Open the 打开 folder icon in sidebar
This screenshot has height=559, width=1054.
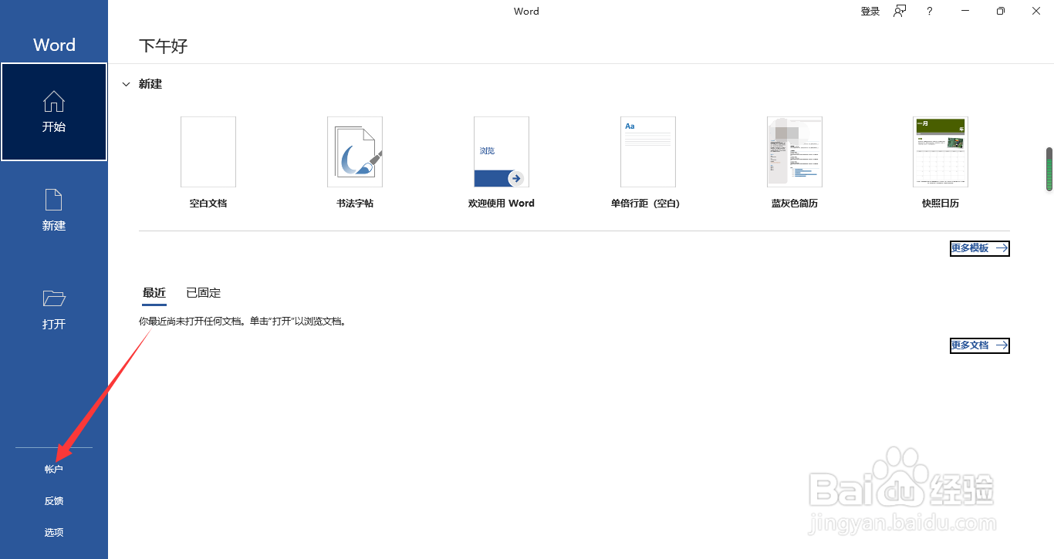54,308
